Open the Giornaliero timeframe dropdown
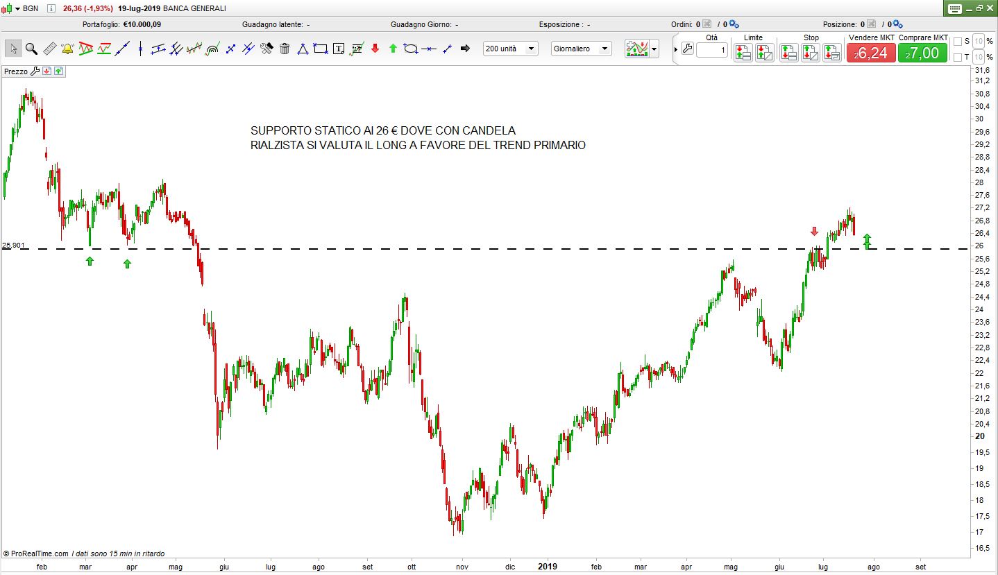 [x=582, y=49]
